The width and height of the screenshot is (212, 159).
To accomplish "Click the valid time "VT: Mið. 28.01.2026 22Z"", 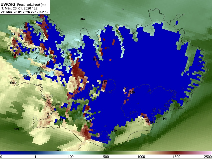I will click(x=18, y=12).
